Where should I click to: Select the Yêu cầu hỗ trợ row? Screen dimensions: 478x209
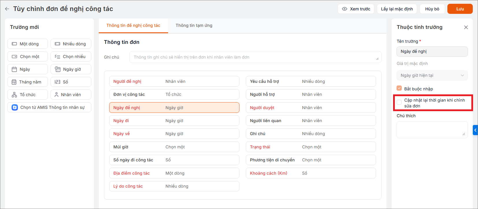[x=311, y=81]
